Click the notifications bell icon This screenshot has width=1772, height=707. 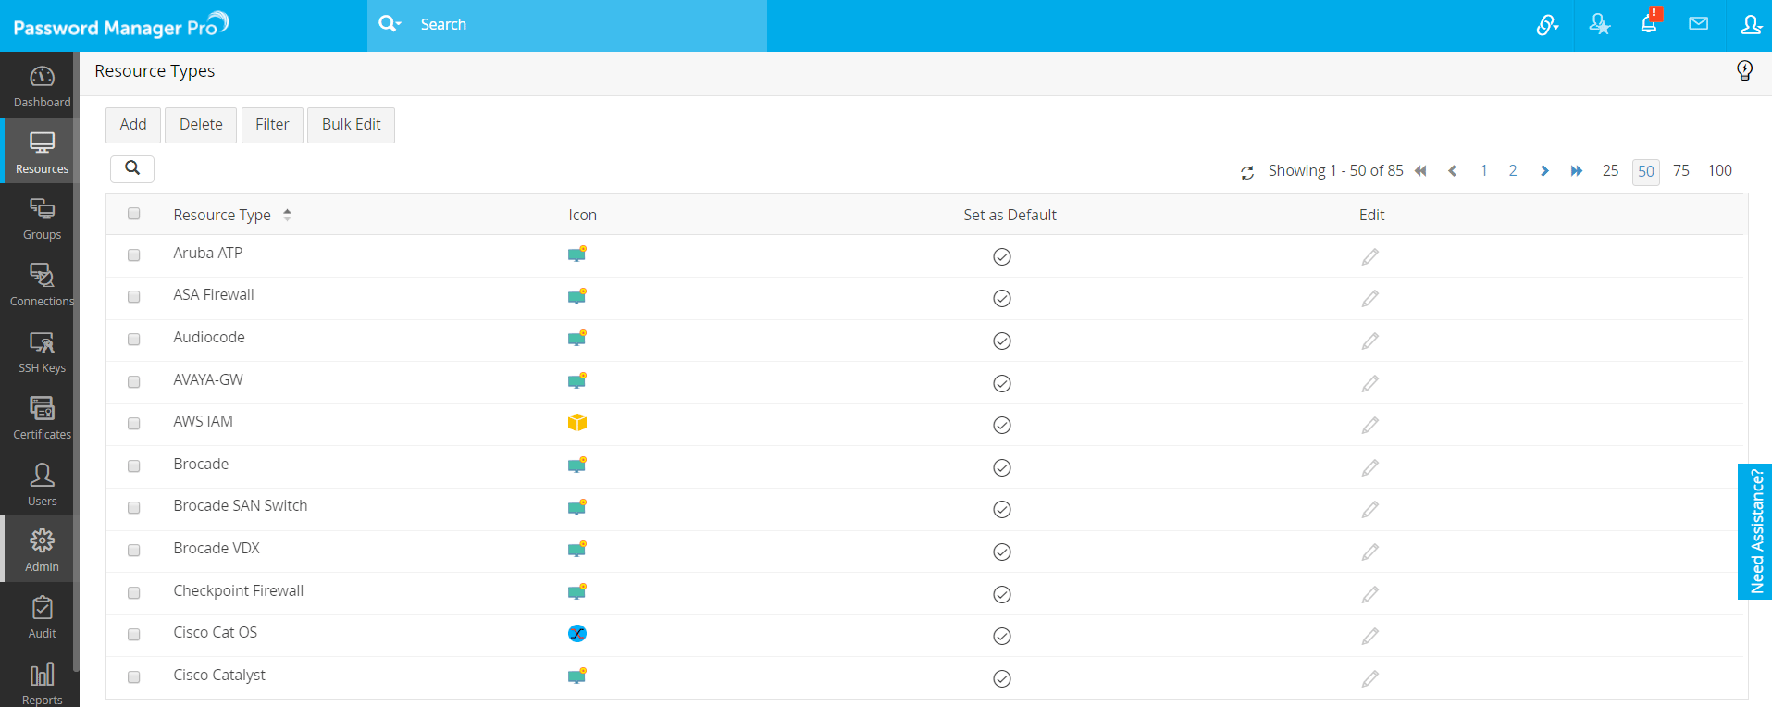tap(1649, 24)
